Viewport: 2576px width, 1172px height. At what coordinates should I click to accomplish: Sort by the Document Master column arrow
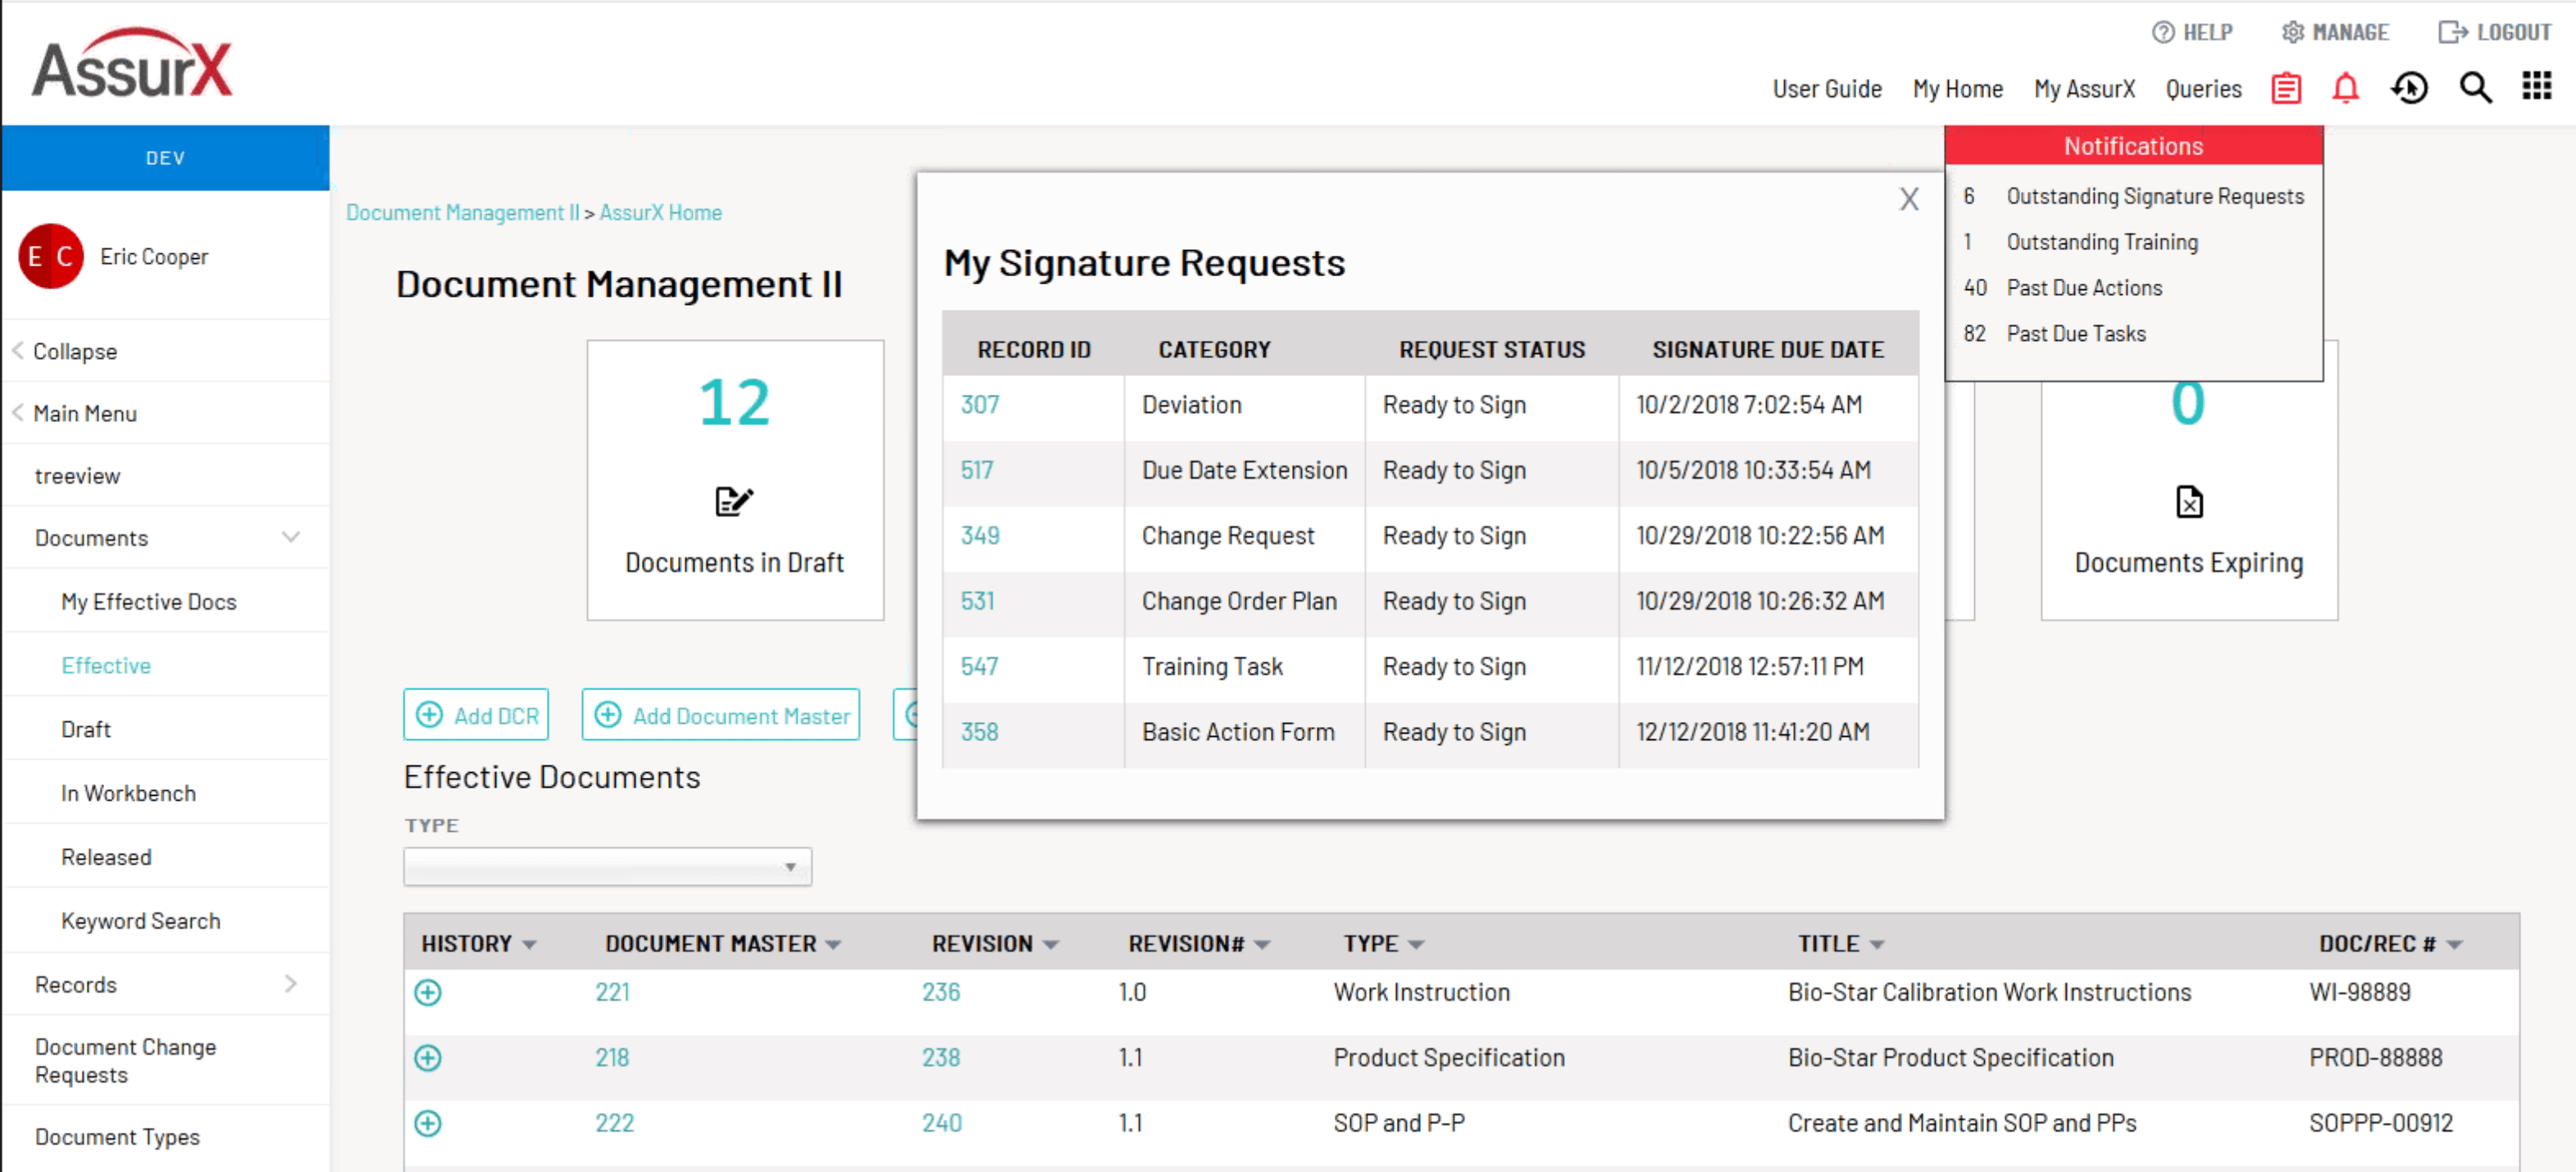[834, 945]
